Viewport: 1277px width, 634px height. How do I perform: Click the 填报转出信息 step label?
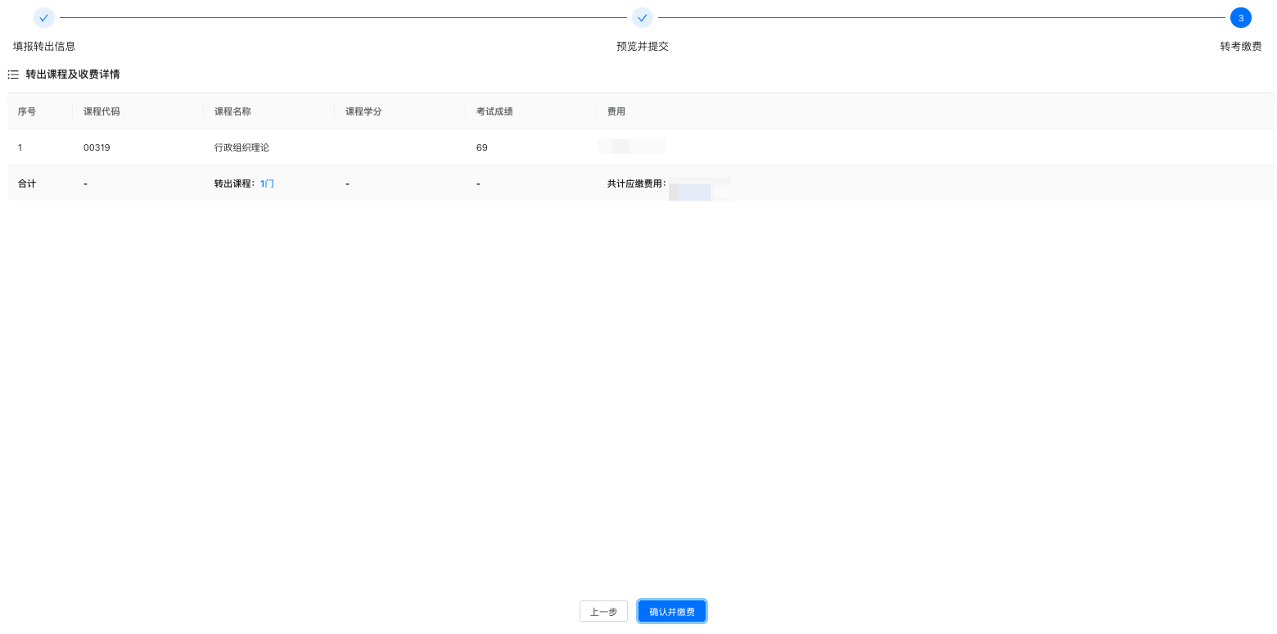coord(44,47)
